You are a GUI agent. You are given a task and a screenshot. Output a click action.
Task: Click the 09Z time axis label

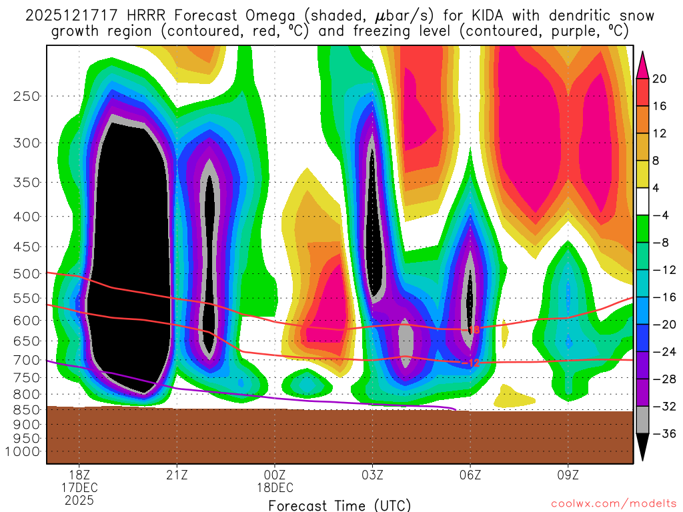568,475
